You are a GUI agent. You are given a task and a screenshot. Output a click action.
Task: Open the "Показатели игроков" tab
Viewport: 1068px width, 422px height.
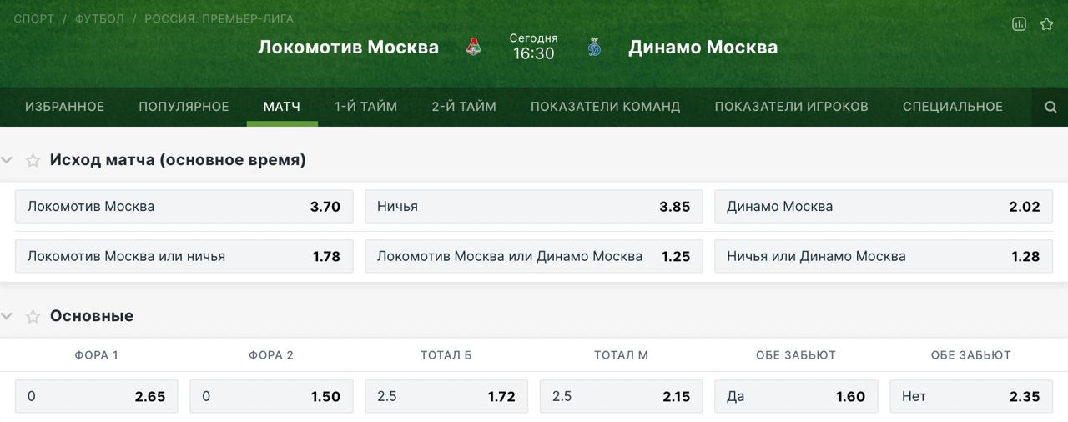[x=791, y=107]
